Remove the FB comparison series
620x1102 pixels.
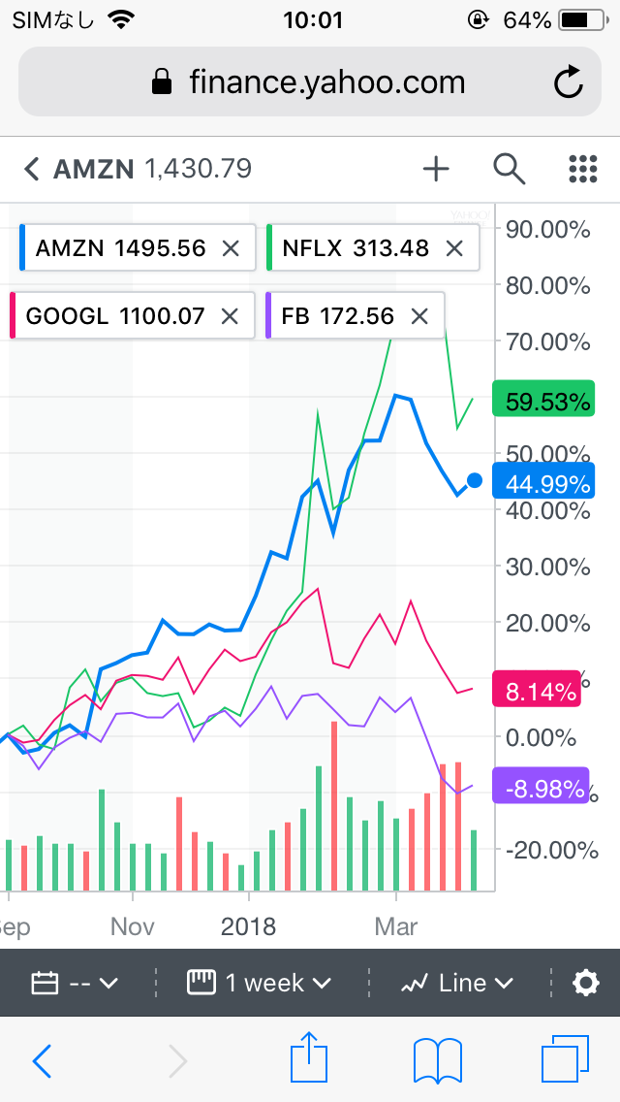(x=419, y=316)
